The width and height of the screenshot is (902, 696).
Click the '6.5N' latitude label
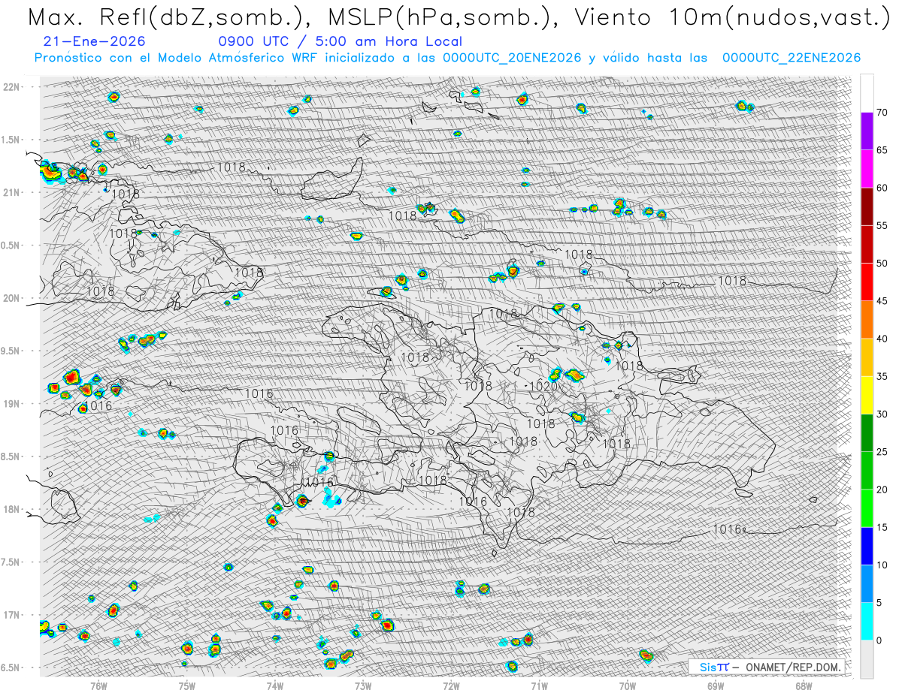pyautogui.click(x=11, y=667)
